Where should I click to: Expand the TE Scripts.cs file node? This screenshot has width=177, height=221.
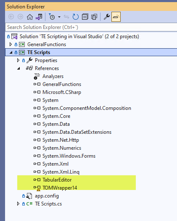pyautogui.click(x=18, y=204)
